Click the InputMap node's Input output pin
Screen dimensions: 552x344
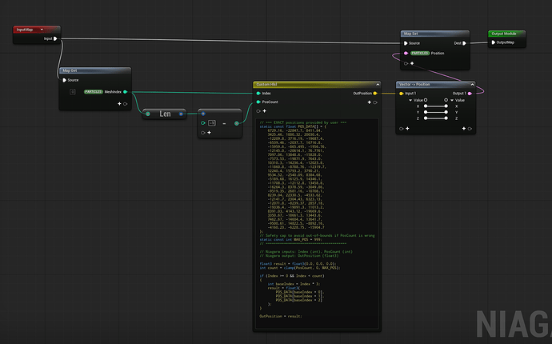point(57,38)
